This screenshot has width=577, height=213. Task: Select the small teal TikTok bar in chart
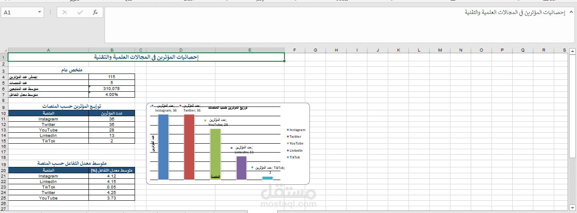click(x=268, y=178)
